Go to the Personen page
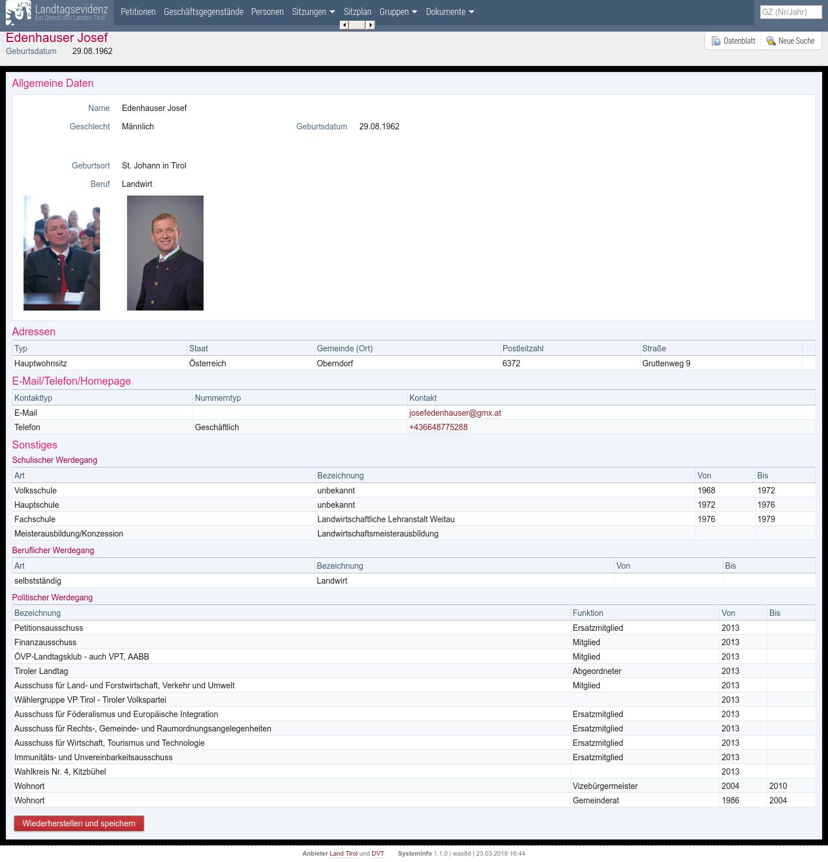828x862 pixels. [x=267, y=12]
